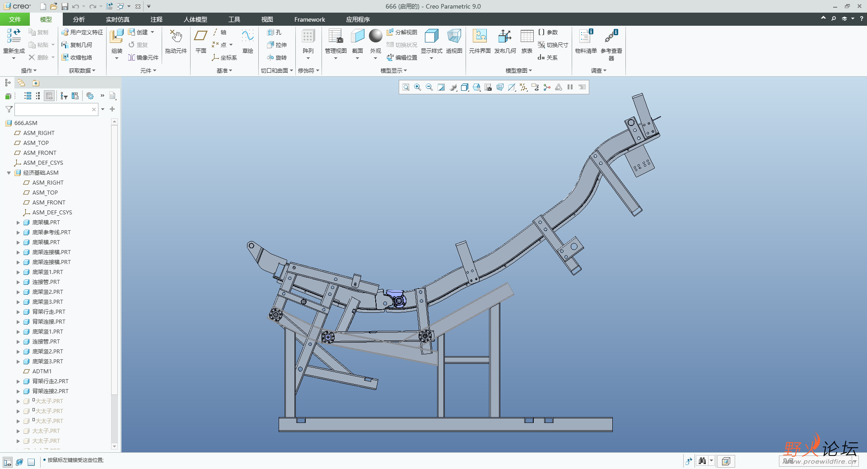Image resolution: width=867 pixels, height=469 pixels.
Task: Collapse the 经济基础.ASM tree node
Action: 9,173
